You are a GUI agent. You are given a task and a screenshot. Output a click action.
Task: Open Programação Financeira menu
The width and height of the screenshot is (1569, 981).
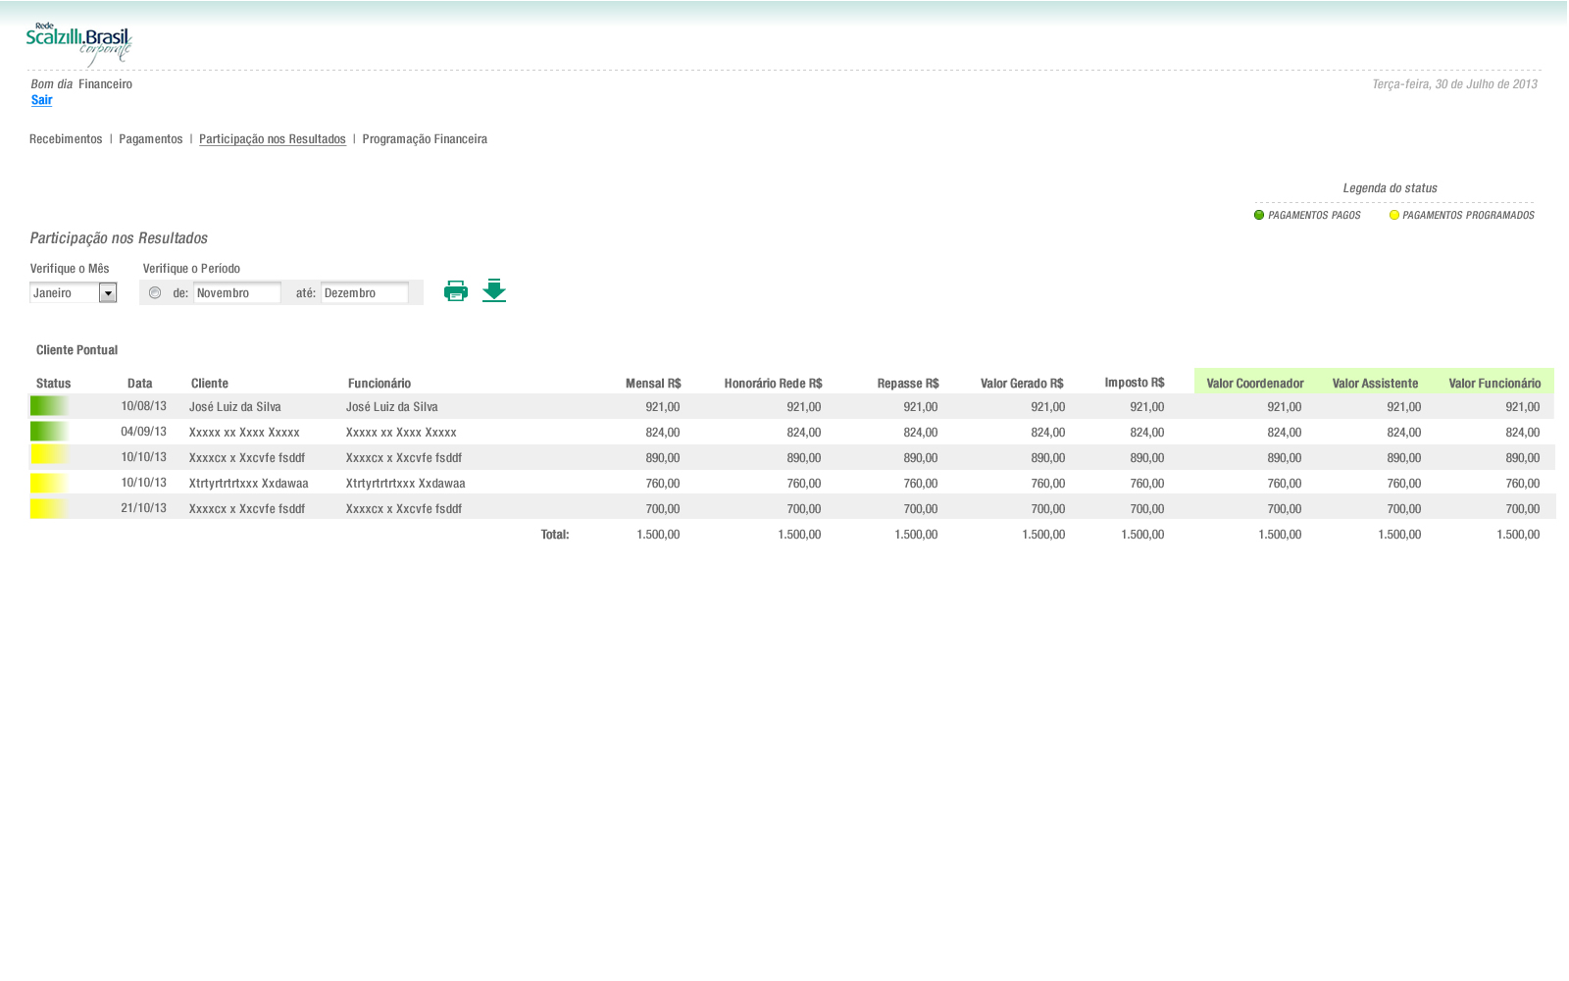(x=425, y=139)
